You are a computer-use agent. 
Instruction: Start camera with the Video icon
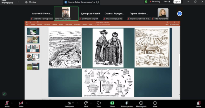(21, 103)
